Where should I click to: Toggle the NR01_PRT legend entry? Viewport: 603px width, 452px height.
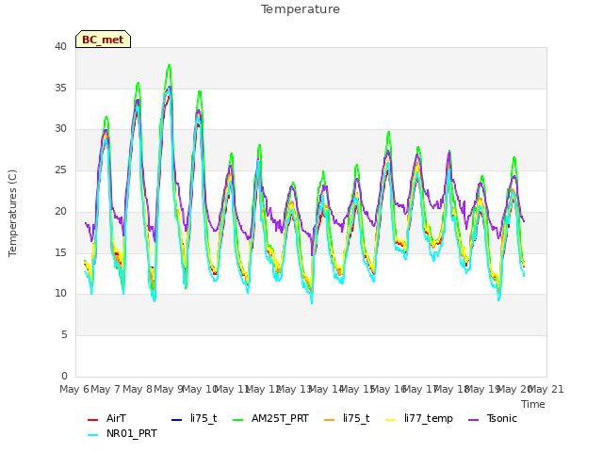(x=122, y=433)
